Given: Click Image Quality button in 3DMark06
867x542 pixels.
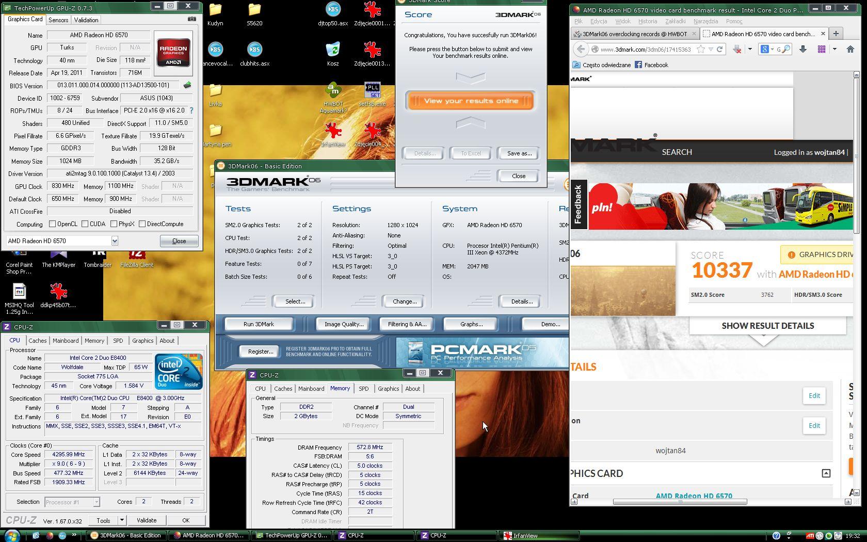Looking at the screenshot, I should coord(344,324).
